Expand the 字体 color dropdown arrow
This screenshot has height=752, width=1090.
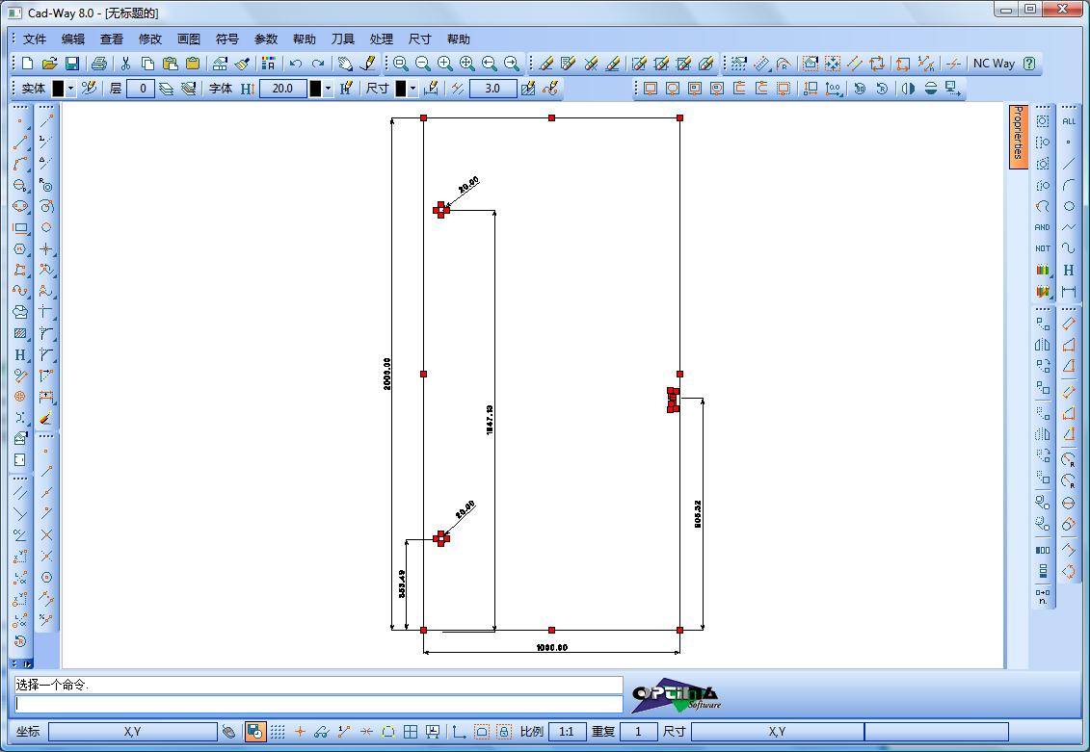coord(328,89)
